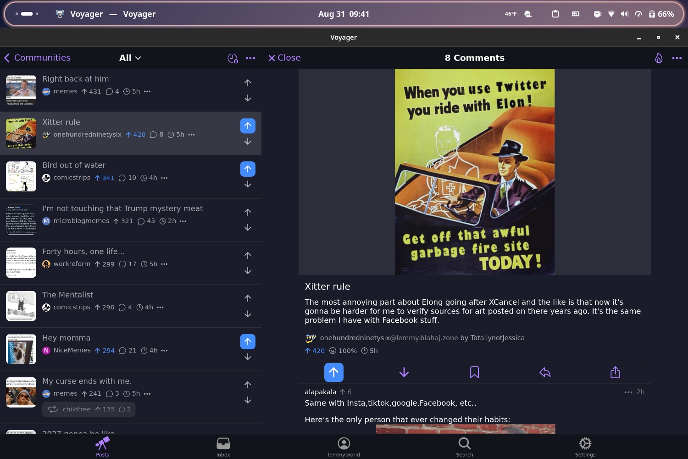Open TotallynotJessica's user profile
This screenshot has height=459, width=688.
coord(498,338)
